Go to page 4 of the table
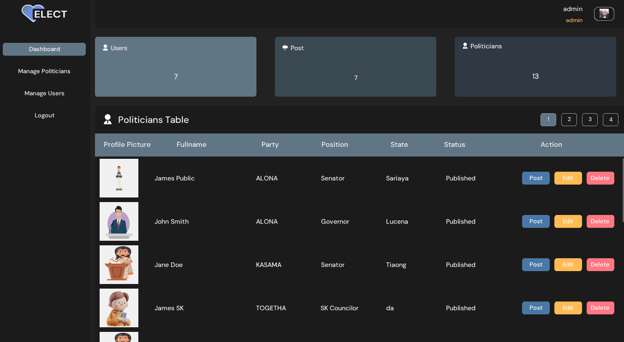The height and width of the screenshot is (342, 624). (x=611, y=120)
